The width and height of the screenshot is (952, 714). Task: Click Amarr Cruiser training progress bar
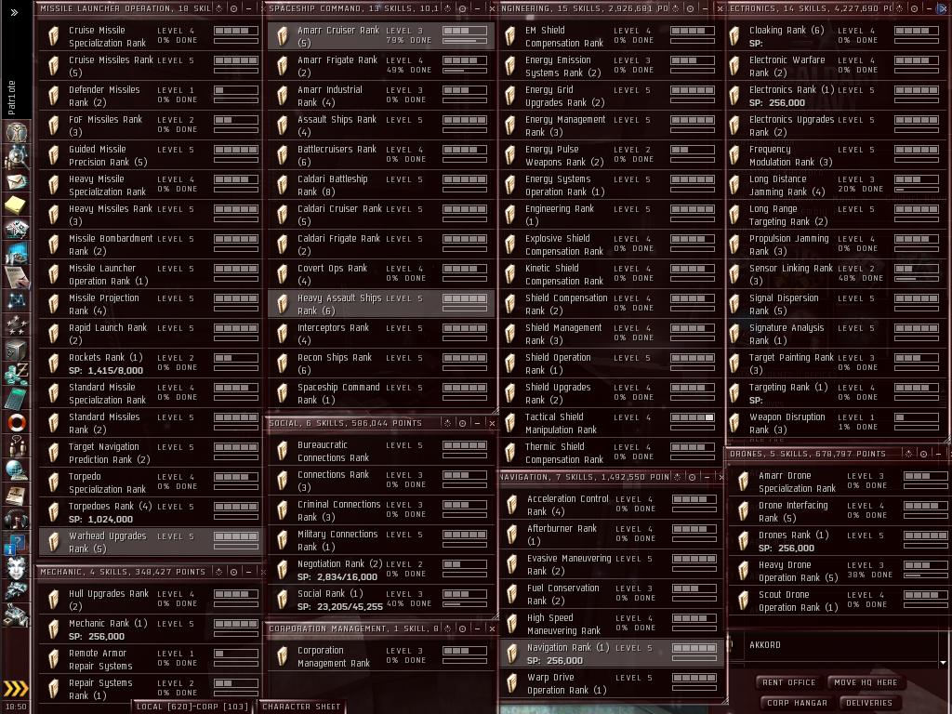point(465,41)
